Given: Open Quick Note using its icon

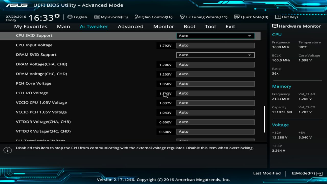Looking at the screenshot, I should 236,17.
